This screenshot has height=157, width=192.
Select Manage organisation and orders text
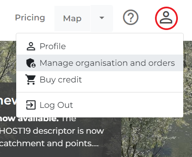pos(107,63)
